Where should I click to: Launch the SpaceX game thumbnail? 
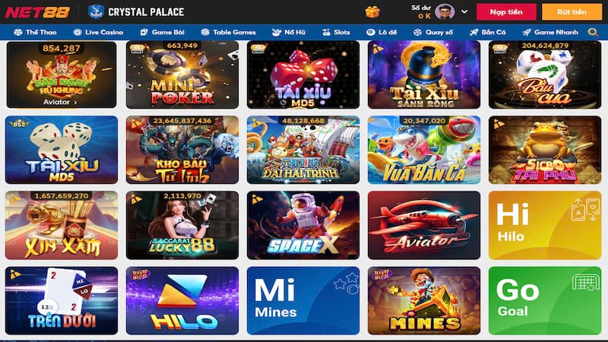click(303, 225)
